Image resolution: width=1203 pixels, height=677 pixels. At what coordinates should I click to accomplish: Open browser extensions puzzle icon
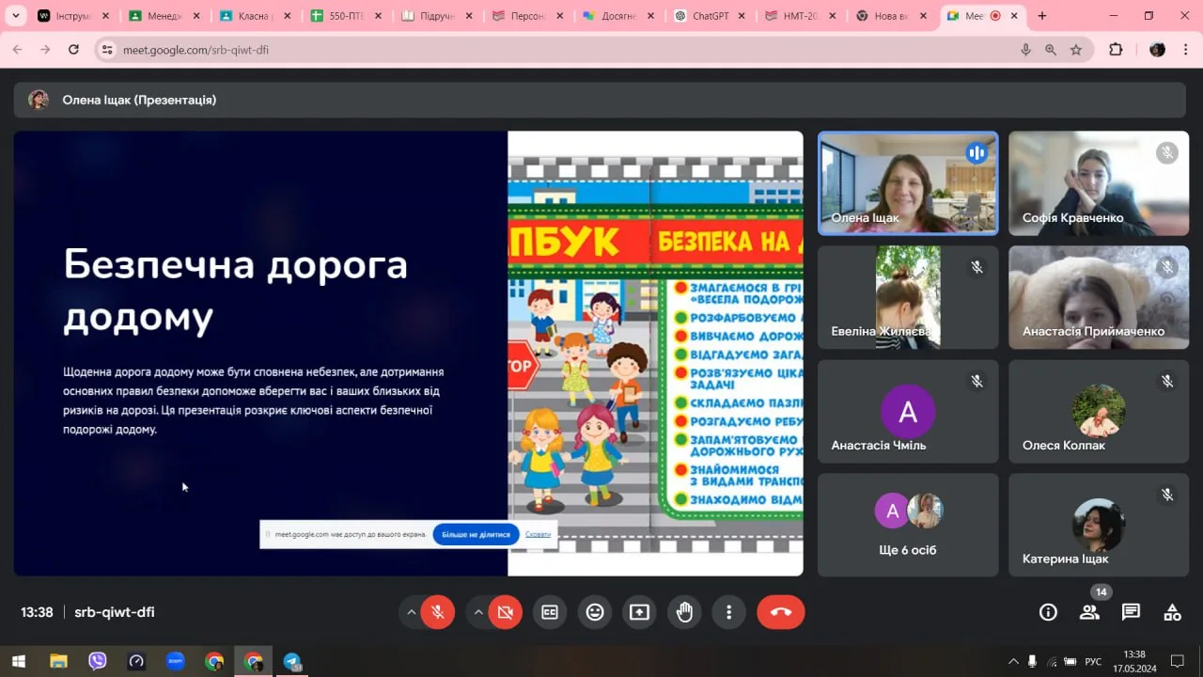[x=1116, y=50]
